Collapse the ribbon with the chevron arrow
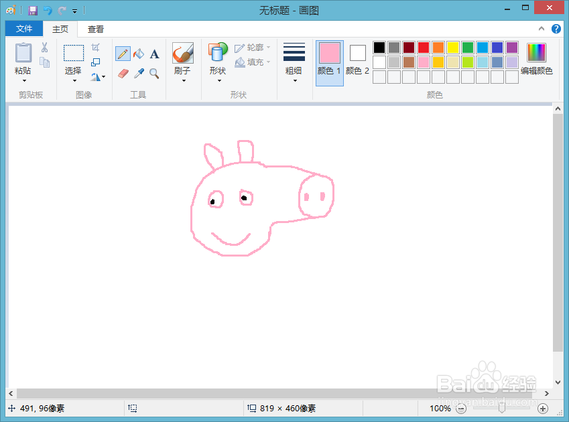The height and width of the screenshot is (422, 569). click(x=542, y=29)
